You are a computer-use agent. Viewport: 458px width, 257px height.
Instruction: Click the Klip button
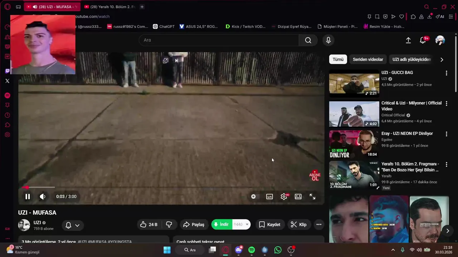299,225
